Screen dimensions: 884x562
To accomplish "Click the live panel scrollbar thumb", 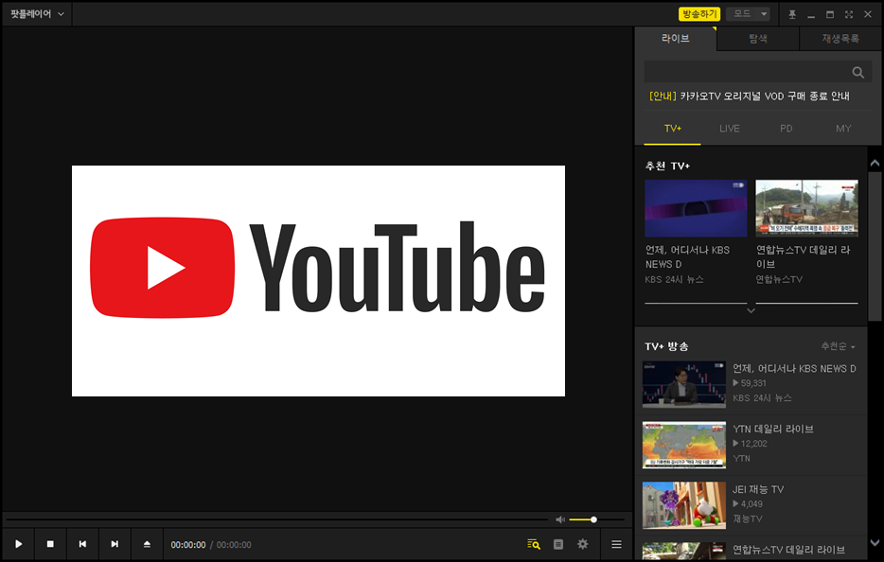I will (x=875, y=246).
